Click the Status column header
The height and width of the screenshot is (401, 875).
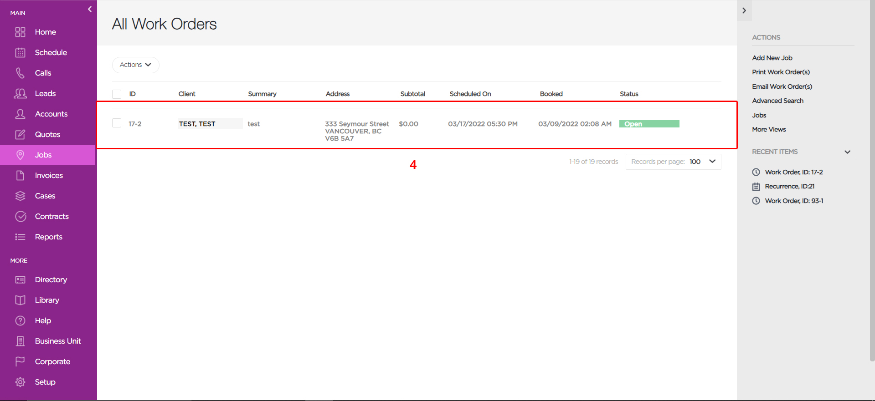pos(629,94)
